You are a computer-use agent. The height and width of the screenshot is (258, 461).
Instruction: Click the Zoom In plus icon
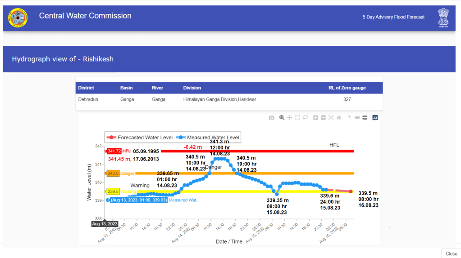click(315, 118)
